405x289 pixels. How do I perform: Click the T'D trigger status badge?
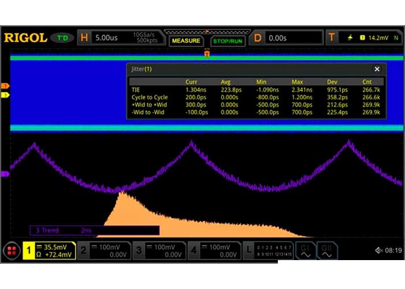point(62,38)
